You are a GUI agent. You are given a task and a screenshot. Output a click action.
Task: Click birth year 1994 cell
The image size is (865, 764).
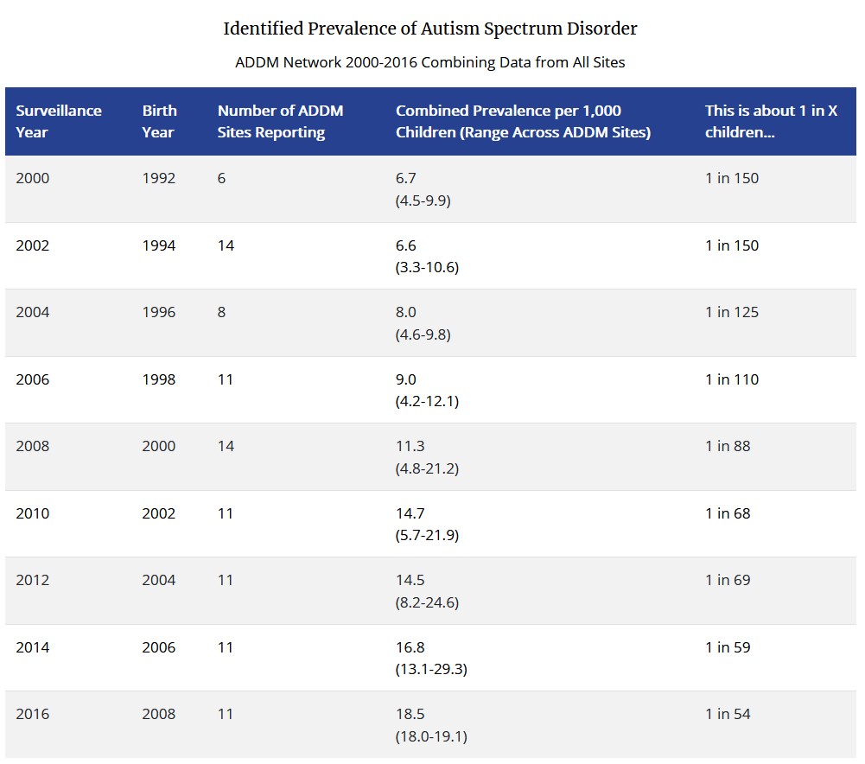click(x=159, y=245)
